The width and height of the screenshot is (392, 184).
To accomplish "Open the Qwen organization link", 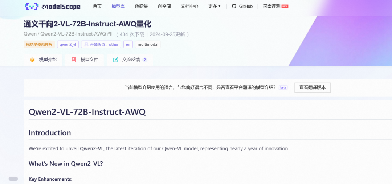I will [x=30, y=34].
